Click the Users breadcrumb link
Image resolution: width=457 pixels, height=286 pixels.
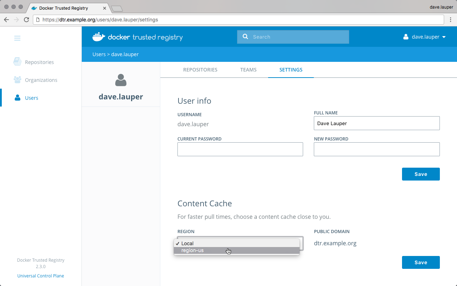99,54
